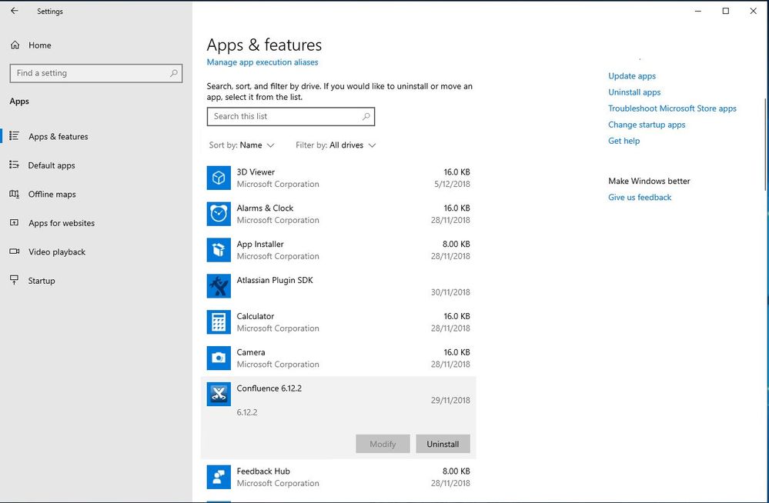Click the Camera app icon
Screen dimensions: 769x503
pos(219,358)
